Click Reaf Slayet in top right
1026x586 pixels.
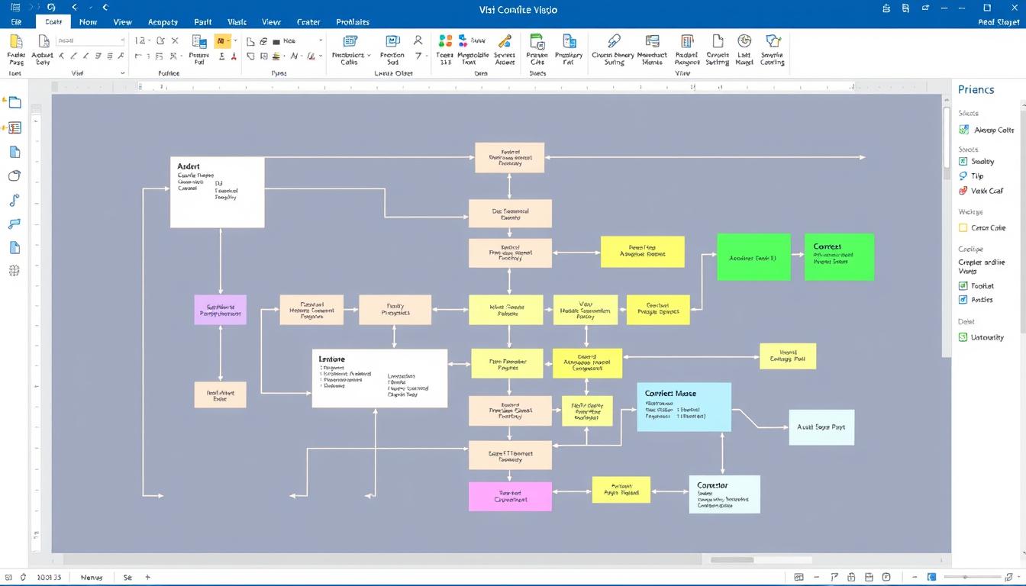pos(998,22)
